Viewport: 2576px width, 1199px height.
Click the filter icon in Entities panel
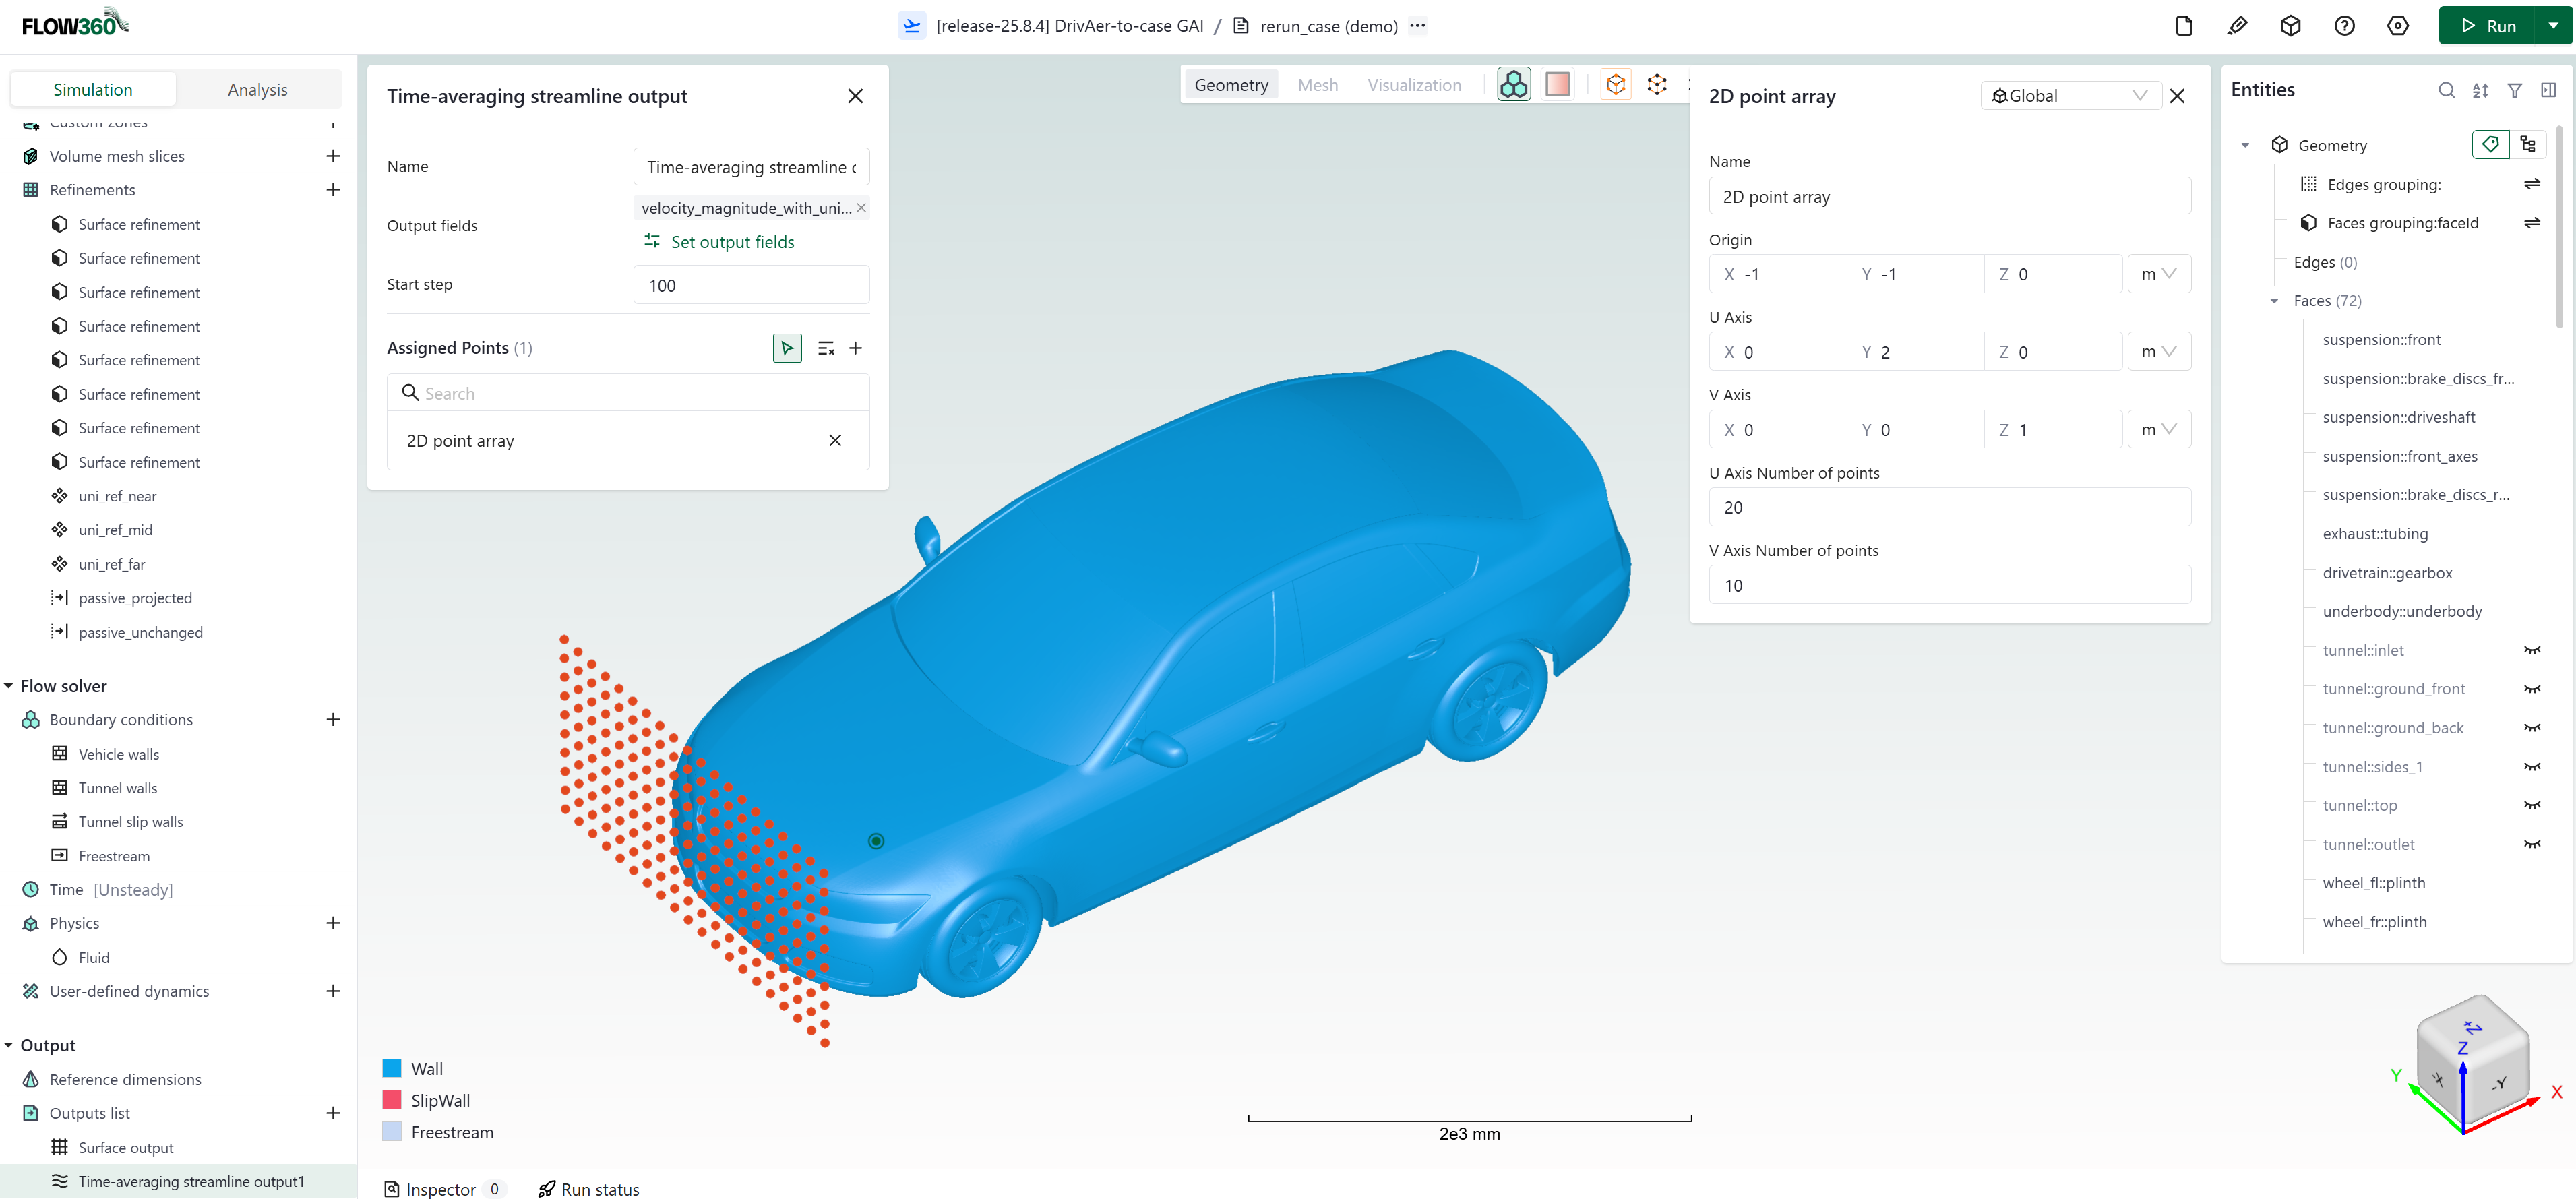click(x=2515, y=90)
